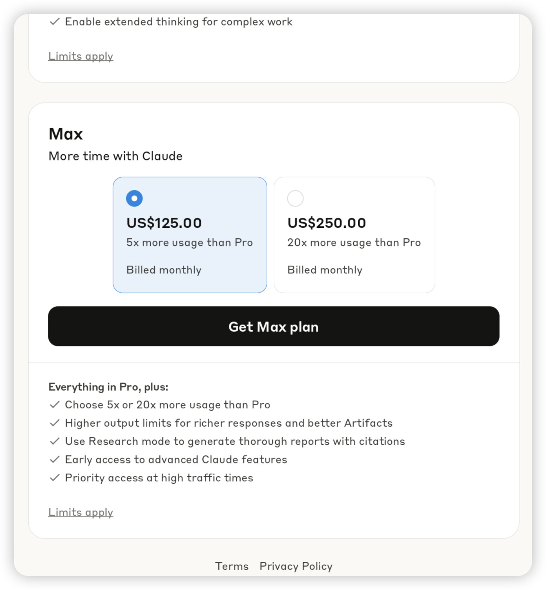Click checkmark next to Choose 5x or 20x
546x590 pixels.
[x=55, y=404]
